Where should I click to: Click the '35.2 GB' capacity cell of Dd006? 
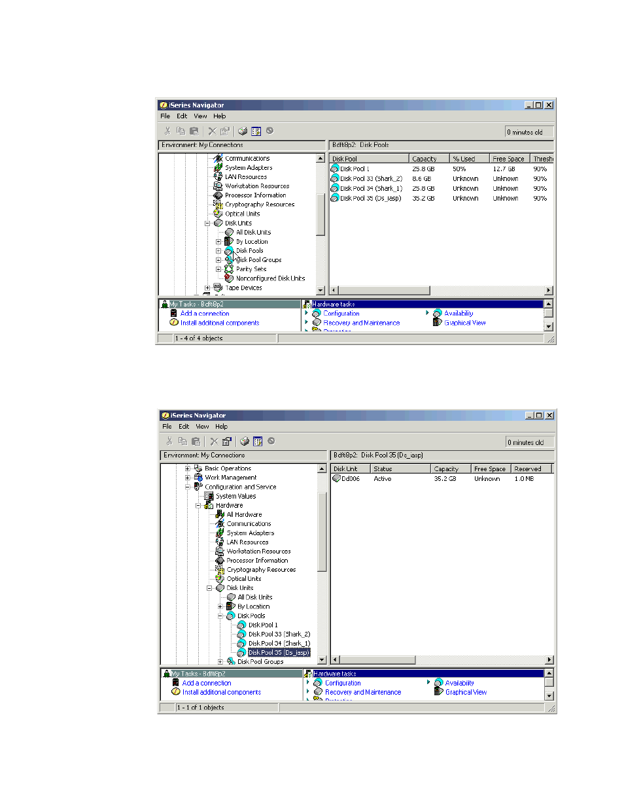[x=445, y=479]
